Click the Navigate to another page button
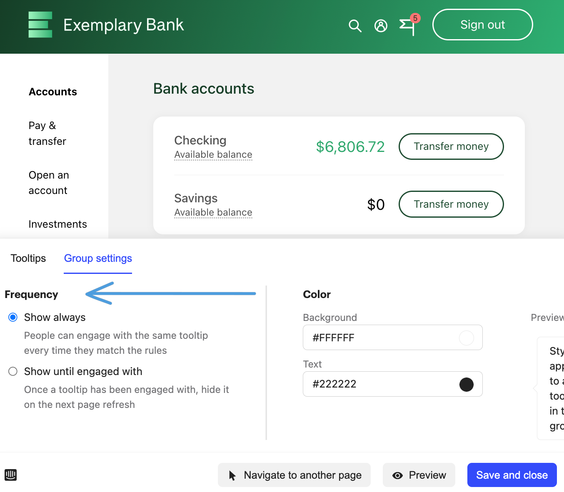Screen dimensions: 564x492 click(294, 475)
